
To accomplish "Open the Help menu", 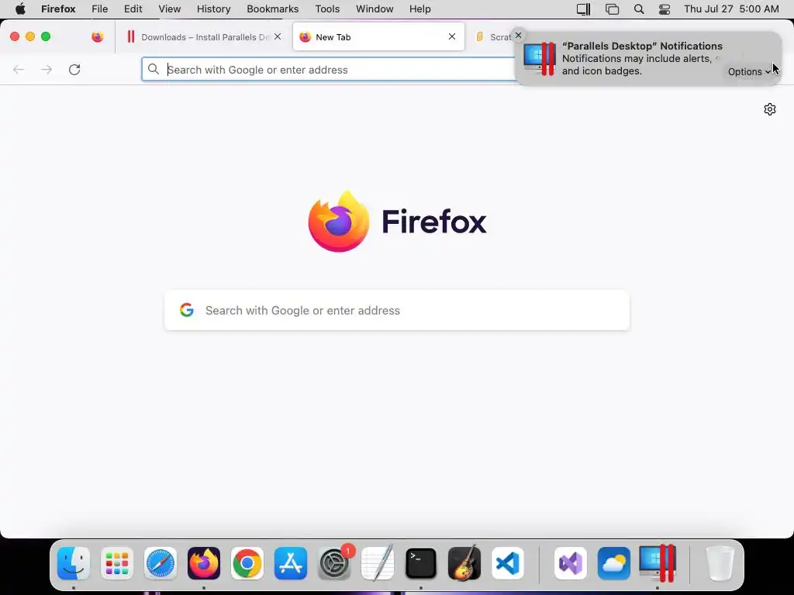I will tap(420, 9).
